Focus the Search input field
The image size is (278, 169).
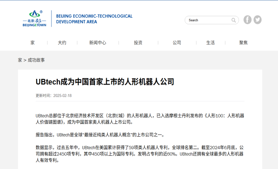tap(208, 20)
